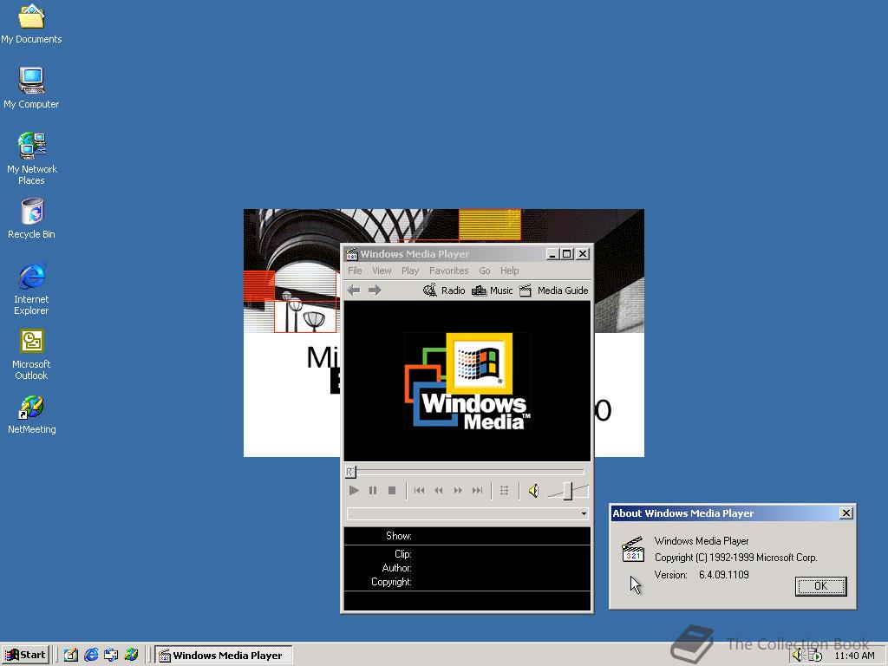Open My Documents desktop icon

[31, 23]
